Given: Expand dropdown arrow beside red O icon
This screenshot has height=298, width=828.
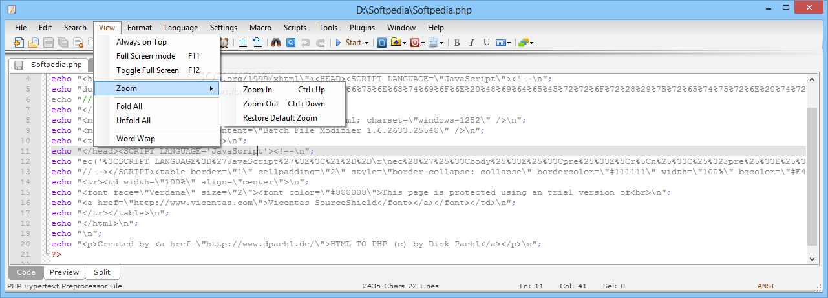Looking at the screenshot, I should (x=423, y=43).
